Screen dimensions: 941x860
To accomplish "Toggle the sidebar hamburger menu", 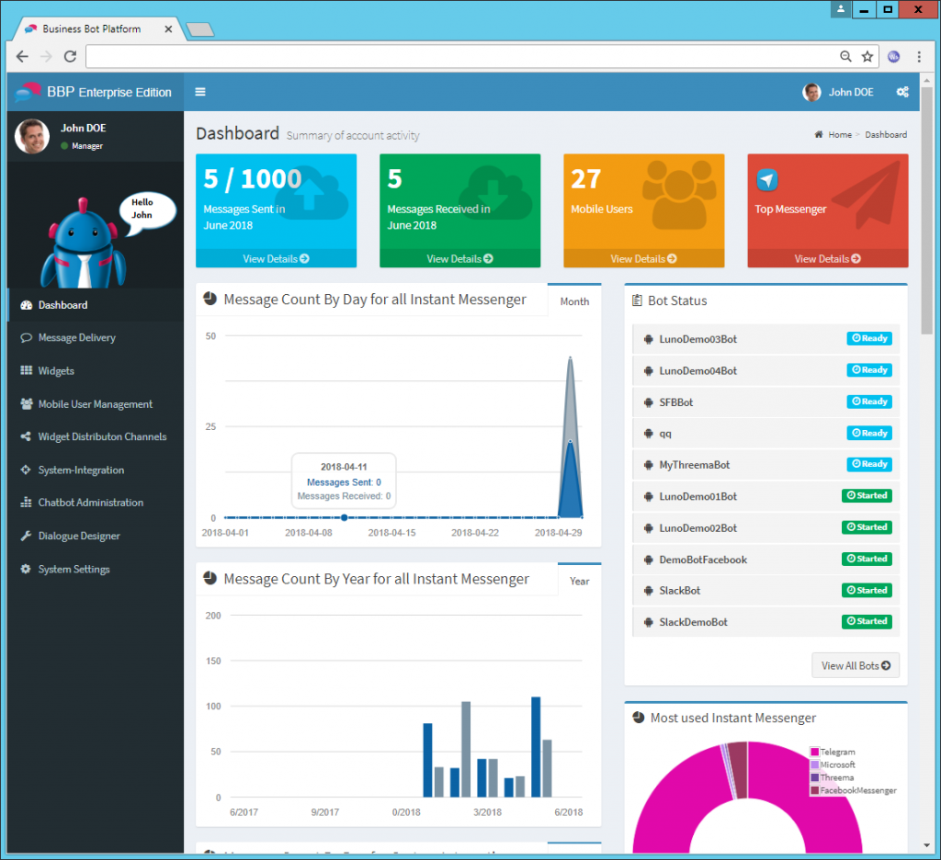I will 200,92.
